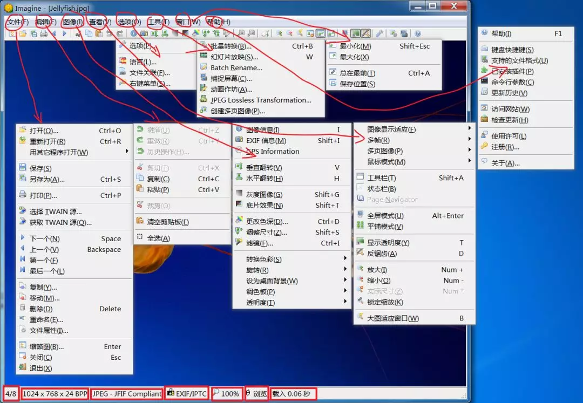The height and width of the screenshot is (403, 583).
Task: Toggle 工具栏(T) in the View menu
Action: click(x=414, y=178)
